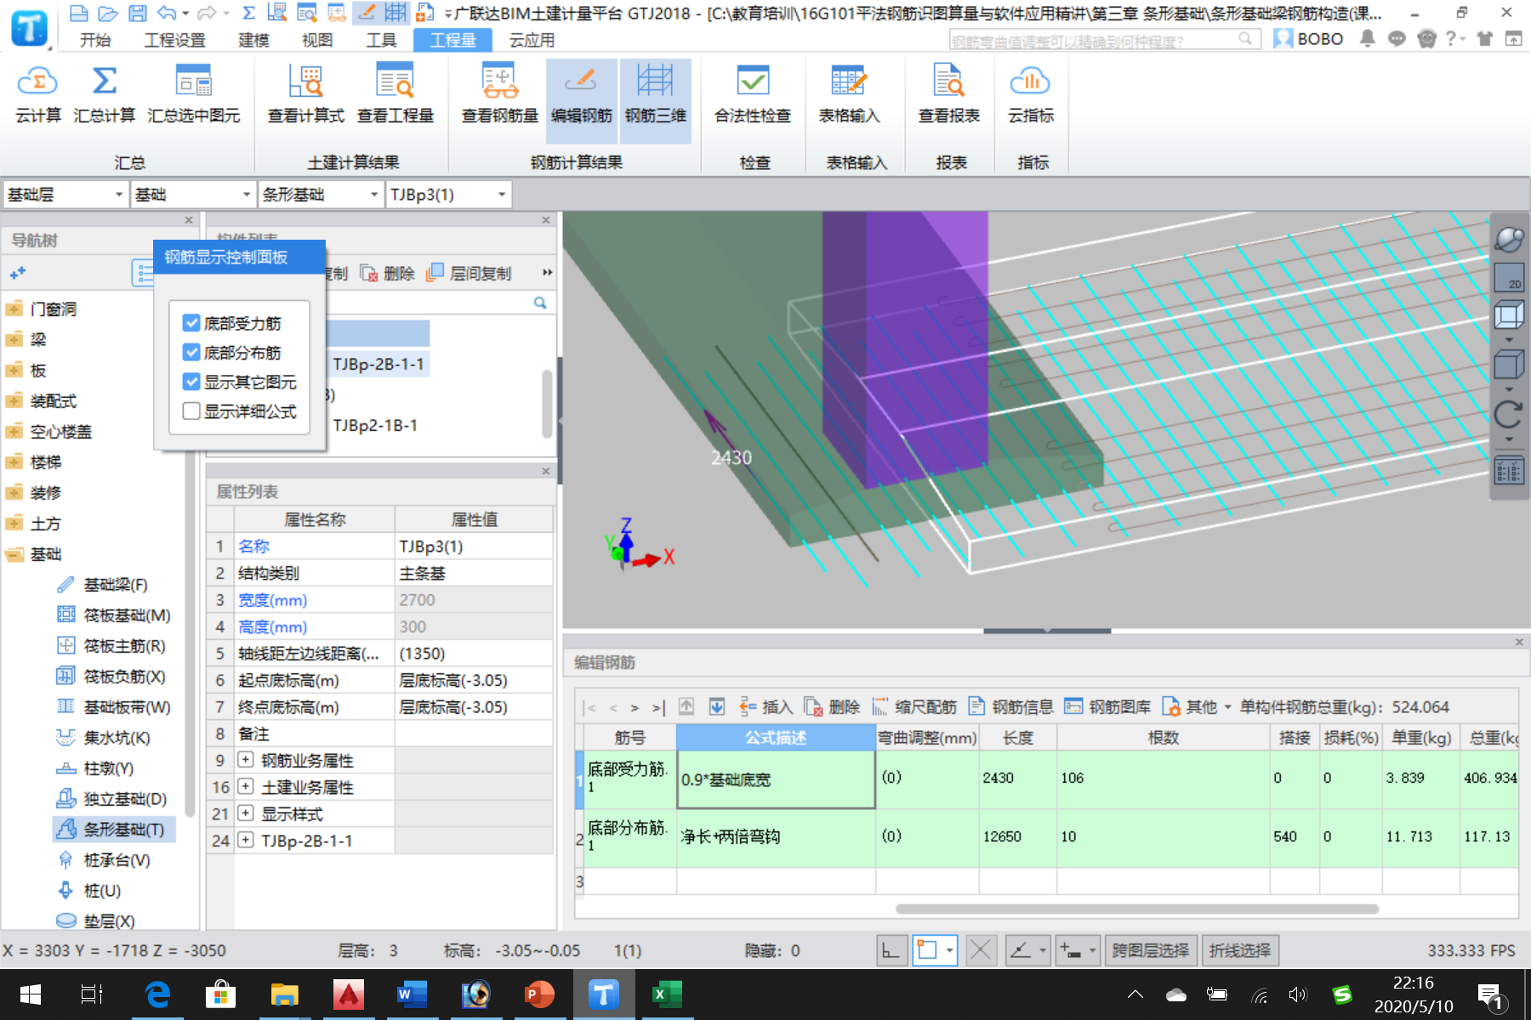Image resolution: width=1531 pixels, height=1020 pixels.
Task: Open ribbon 表格输入 table input tool
Action: click(x=849, y=94)
